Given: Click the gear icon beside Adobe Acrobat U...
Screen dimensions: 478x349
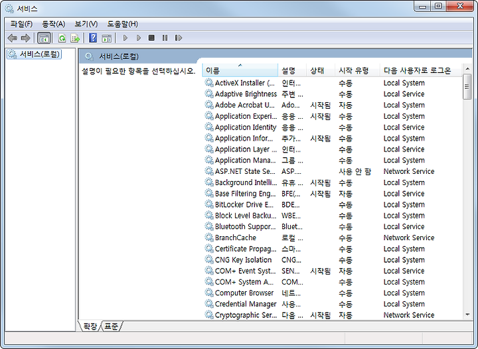Looking at the screenshot, I should click(x=209, y=105).
